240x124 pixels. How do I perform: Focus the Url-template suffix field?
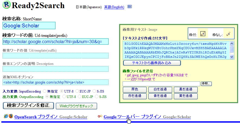56,56
